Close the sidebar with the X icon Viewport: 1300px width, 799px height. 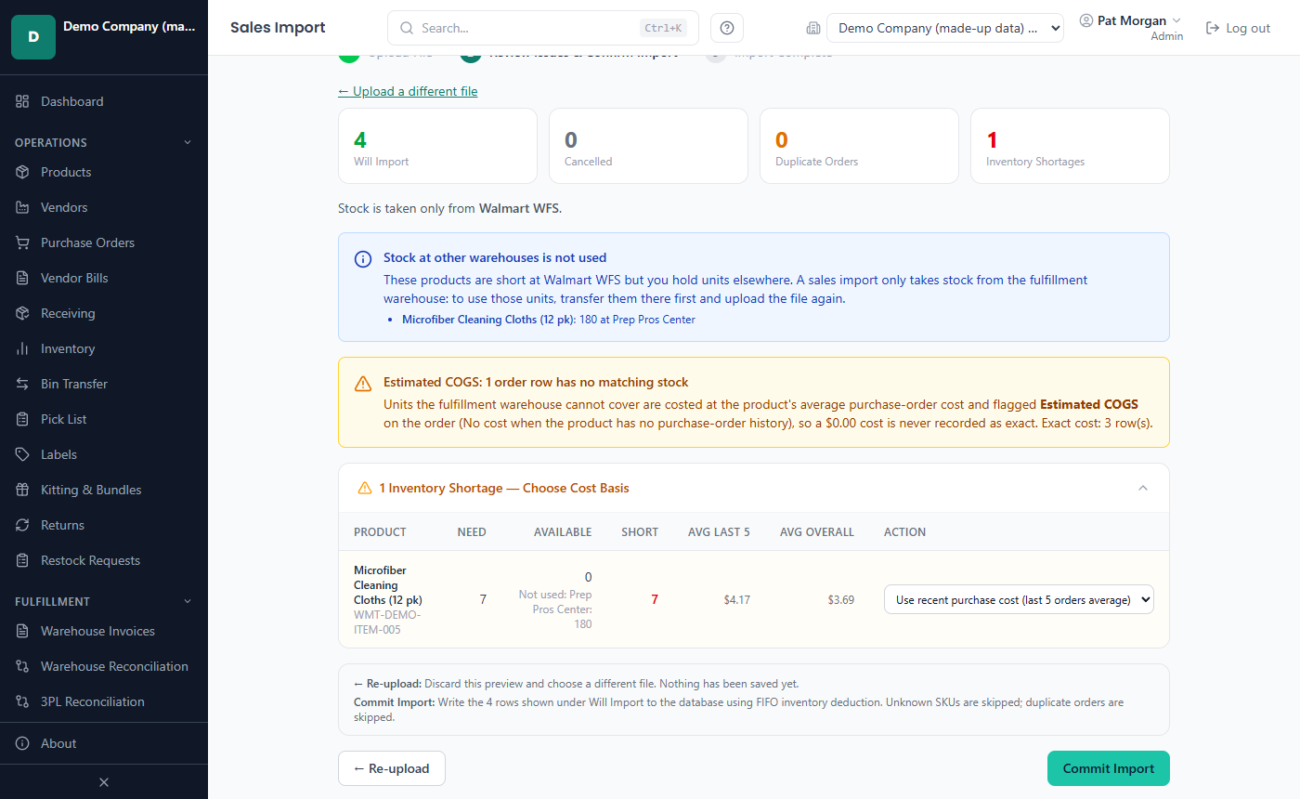(x=104, y=782)
